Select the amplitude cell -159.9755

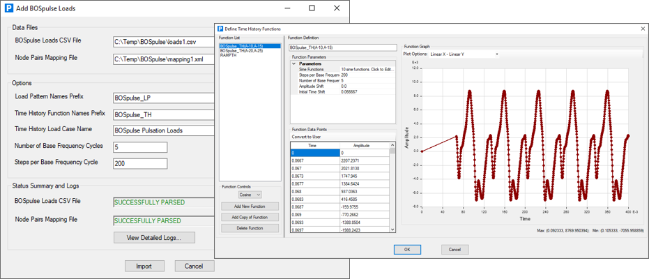click(365, 206)
